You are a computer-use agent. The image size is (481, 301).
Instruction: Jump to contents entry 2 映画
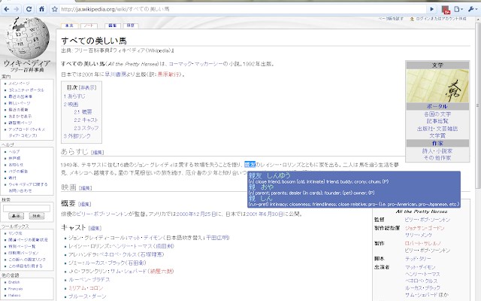pyautogui.click(x=71, y=105)
